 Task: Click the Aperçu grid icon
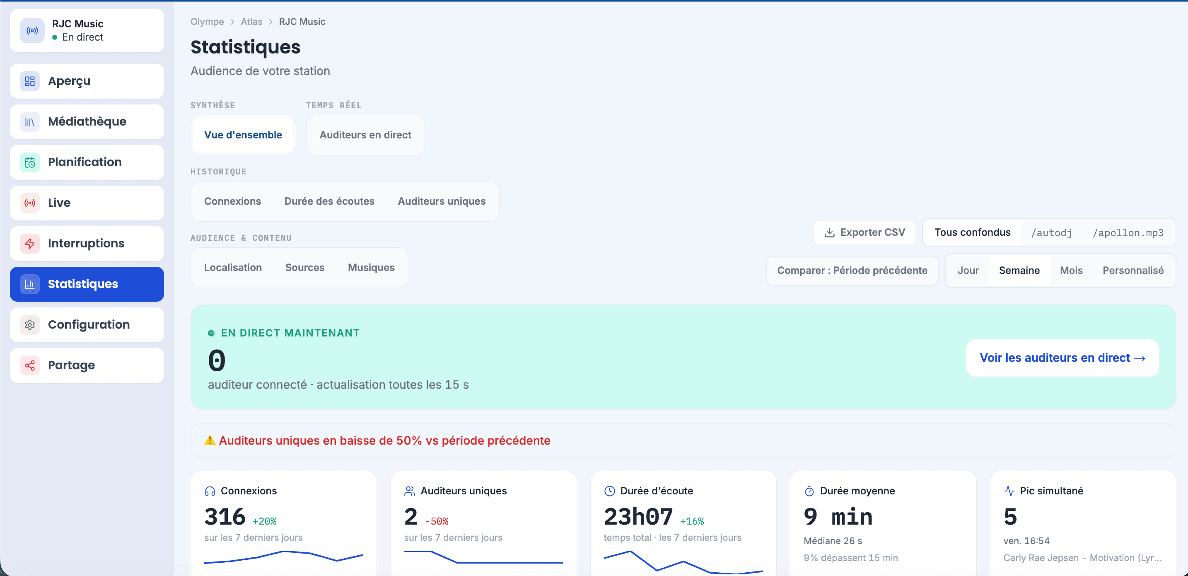pyautogui.click(x=30, y=81)
